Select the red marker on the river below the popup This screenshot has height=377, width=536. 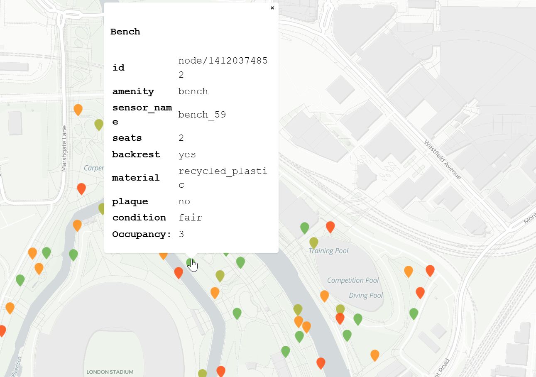pyautogui.click(x=179, y=273)
